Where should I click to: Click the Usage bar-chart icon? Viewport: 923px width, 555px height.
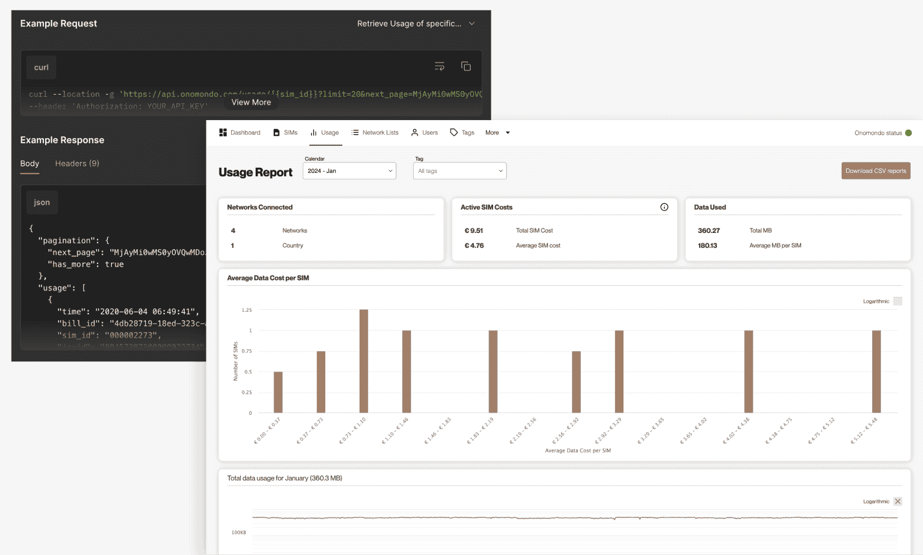click(x=313, y=132)
